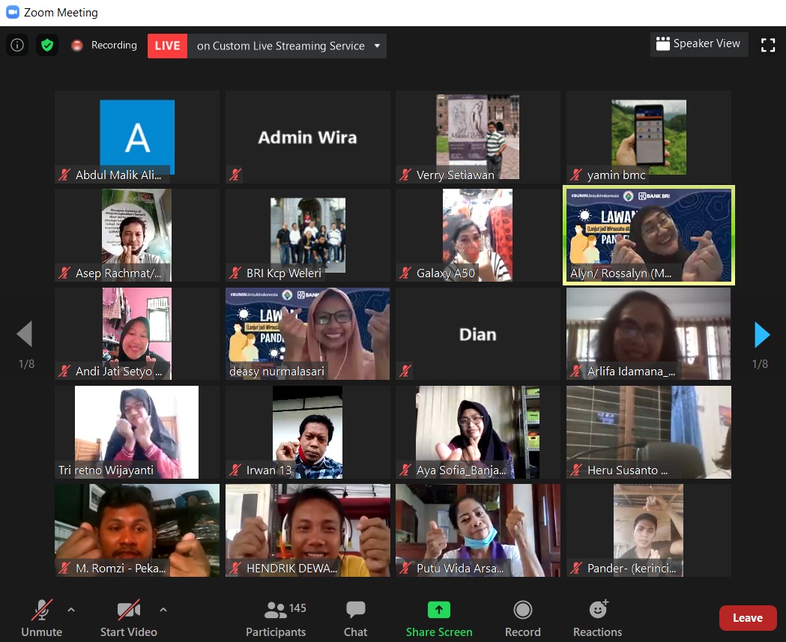Click the green encryption shield icon
Image resolution: width=786 pixels, height=642 pixels.
[47, 45]
